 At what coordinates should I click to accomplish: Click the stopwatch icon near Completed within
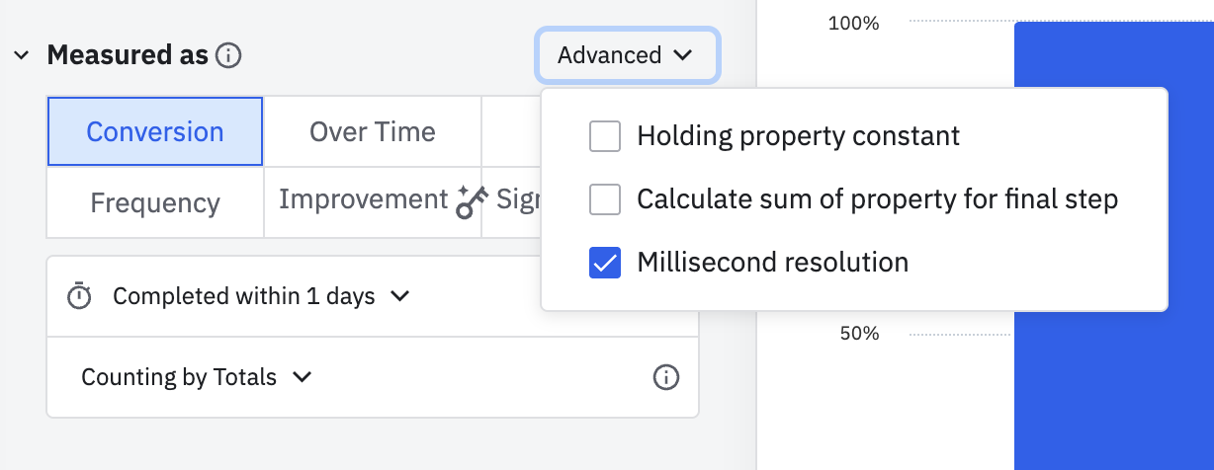click(x=79, y=296)
